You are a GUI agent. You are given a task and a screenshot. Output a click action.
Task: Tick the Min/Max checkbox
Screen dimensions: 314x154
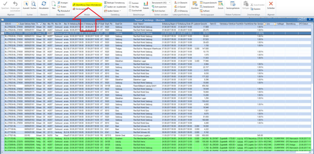[130, 7]
